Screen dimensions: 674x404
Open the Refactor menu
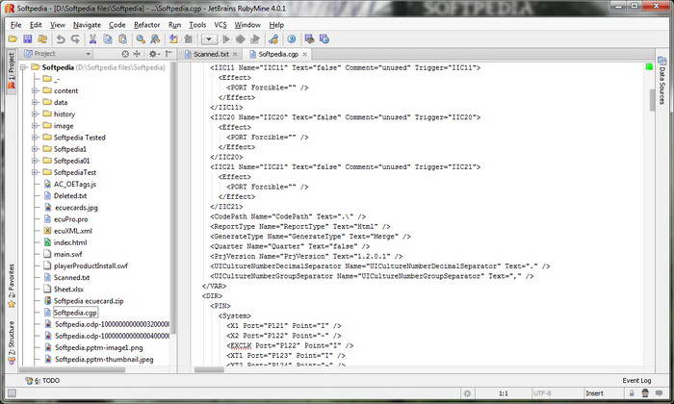click(x=146, y=25)
